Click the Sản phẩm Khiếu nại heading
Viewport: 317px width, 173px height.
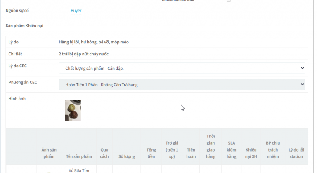click(x=24, y=26)
